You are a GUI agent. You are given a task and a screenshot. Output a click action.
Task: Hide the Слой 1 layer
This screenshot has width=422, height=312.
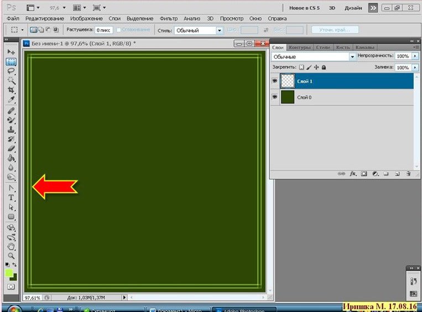(x=275, y=81)
